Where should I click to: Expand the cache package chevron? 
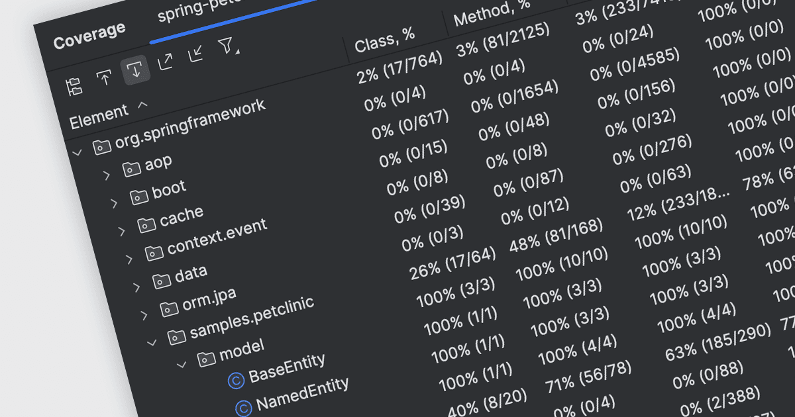click(x=121, y=231)
